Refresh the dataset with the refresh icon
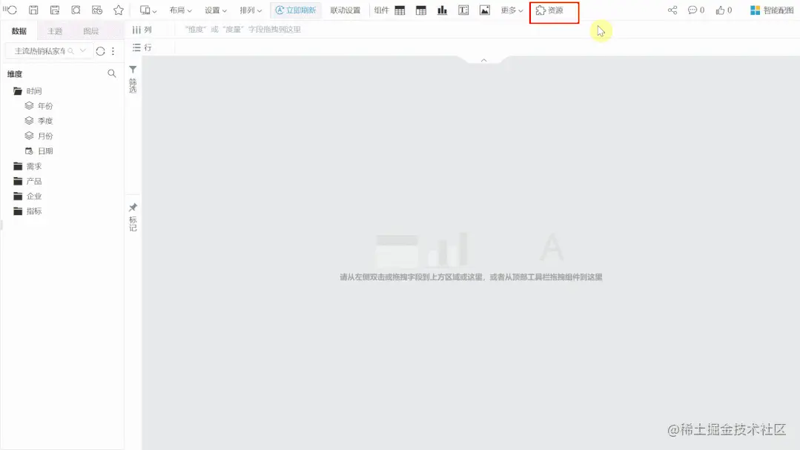Screen dimensions: 800x450 coord(101,50)
